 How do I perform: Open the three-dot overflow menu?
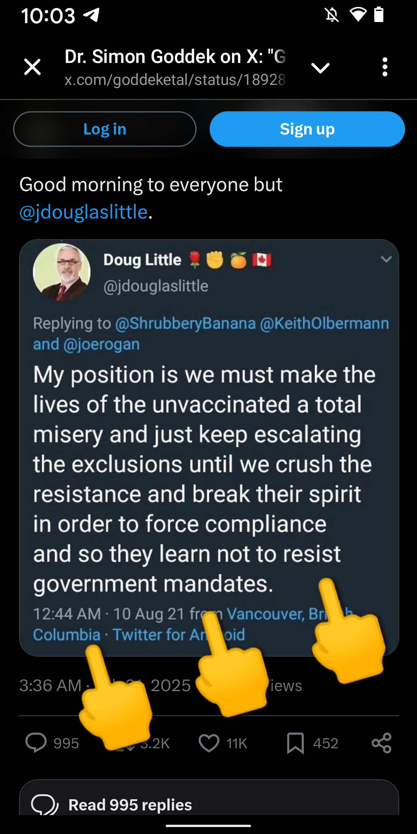point(385,67)
